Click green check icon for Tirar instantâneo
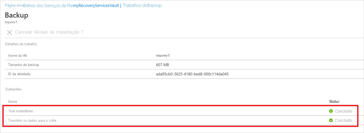Screen dimensions: 364x133 331,111
